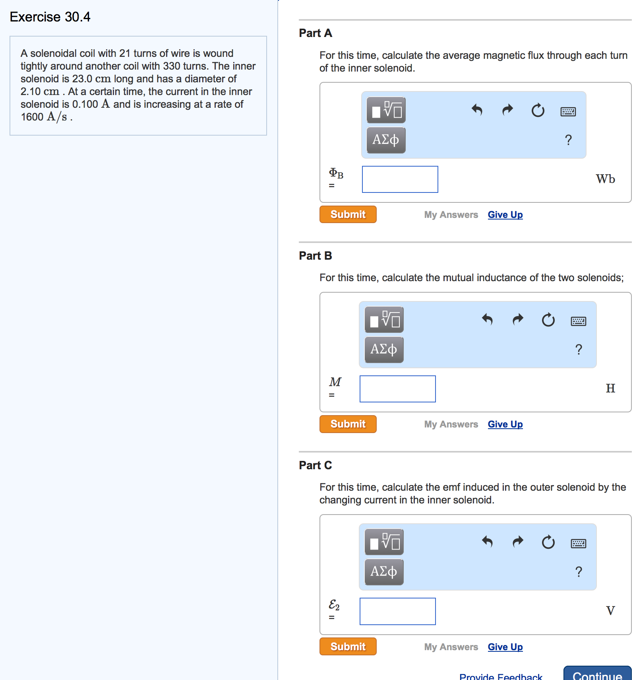This screenshot has width=635, height=680.
Task: Open keyboard shortcuts in Part C
Action: [578, 544]
